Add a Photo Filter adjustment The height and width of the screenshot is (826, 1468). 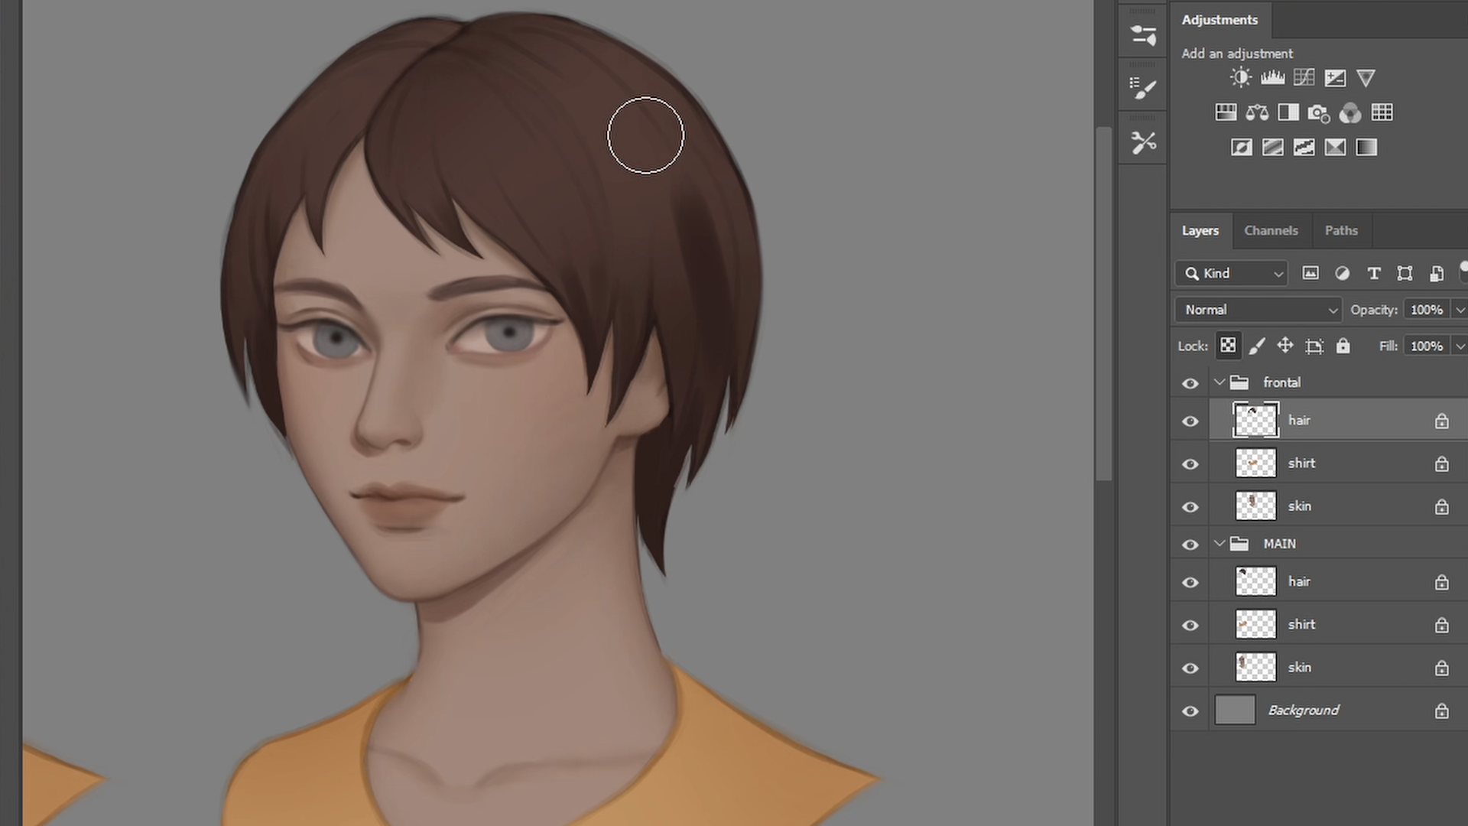coord(1319,112)
